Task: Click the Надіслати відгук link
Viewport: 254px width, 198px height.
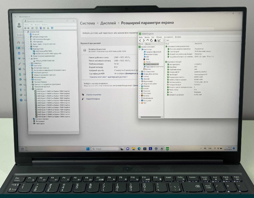Action: tap(93, 99)
